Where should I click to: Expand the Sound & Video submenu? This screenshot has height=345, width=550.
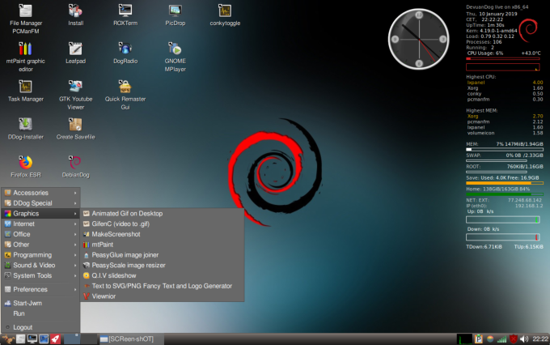40,266
